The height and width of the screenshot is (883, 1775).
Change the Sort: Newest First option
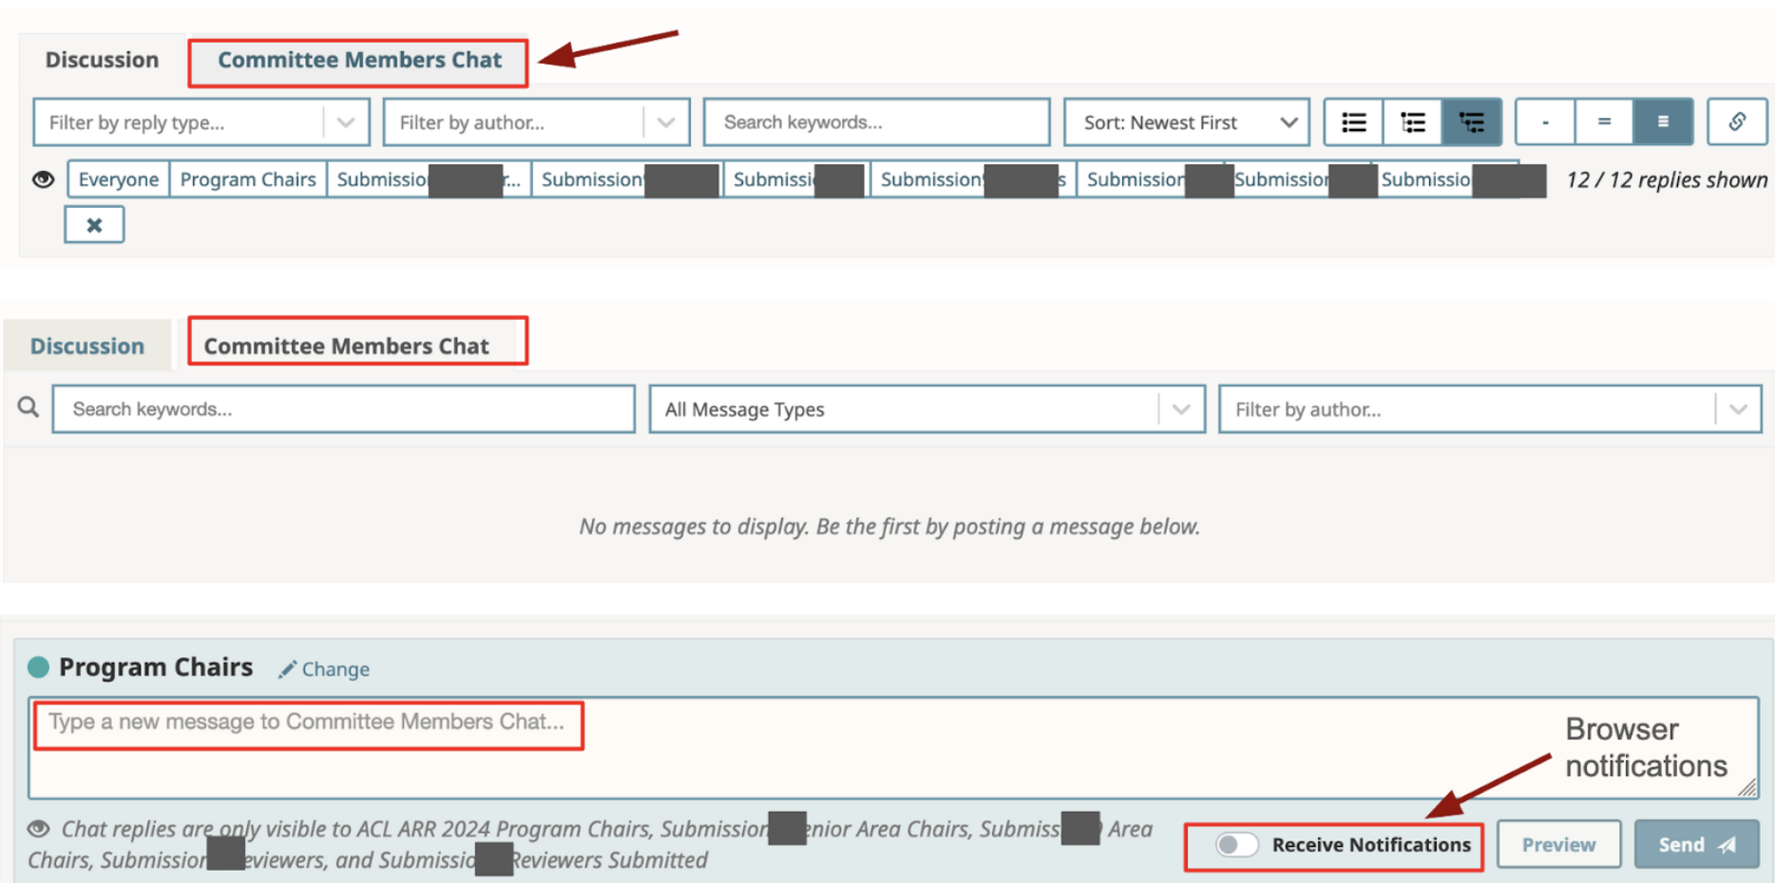coord(1186,122)
